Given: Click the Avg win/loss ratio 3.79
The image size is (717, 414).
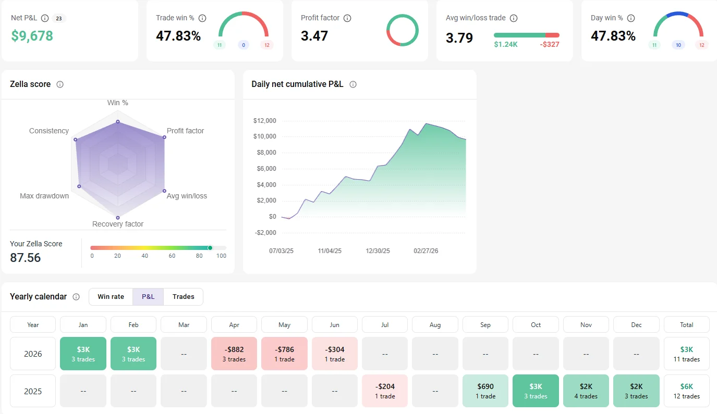Looking at the screenshot, I should (459, 38).
